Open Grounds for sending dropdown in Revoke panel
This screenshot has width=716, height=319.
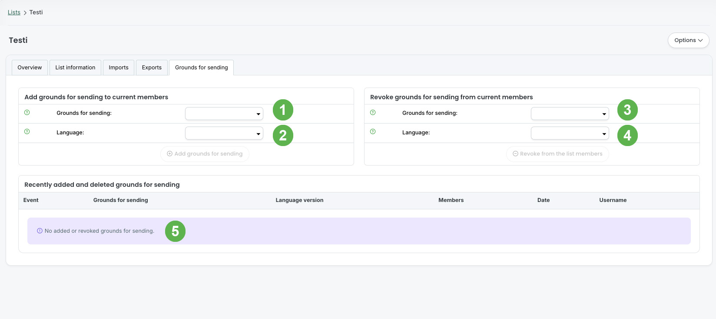coord(570,114)
